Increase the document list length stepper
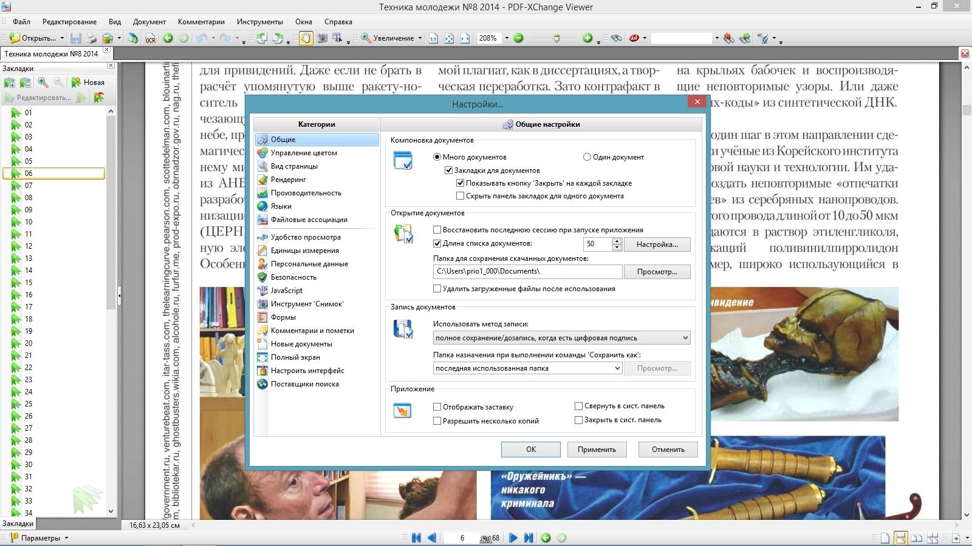Screen dimensions: 972x546 617,241
